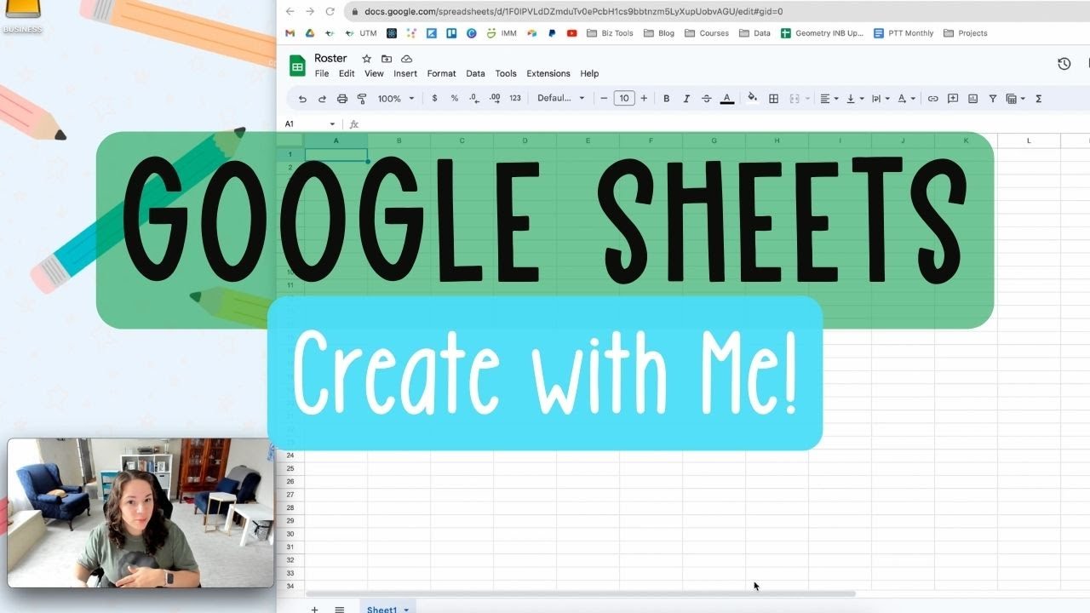
Task: Create a filter with funnel icon
Action: click(x=992, y=99)
